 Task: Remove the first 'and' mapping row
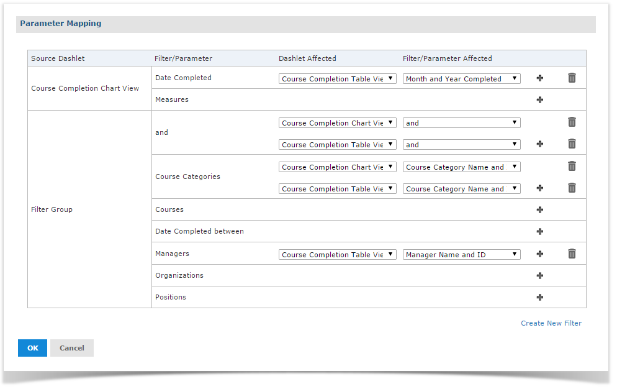572,122
